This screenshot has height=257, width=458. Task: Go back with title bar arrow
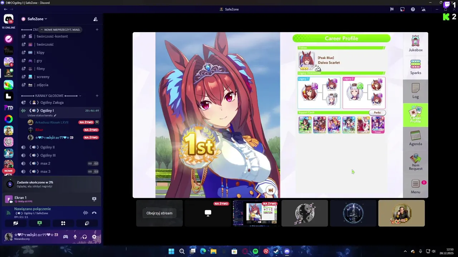5,9
